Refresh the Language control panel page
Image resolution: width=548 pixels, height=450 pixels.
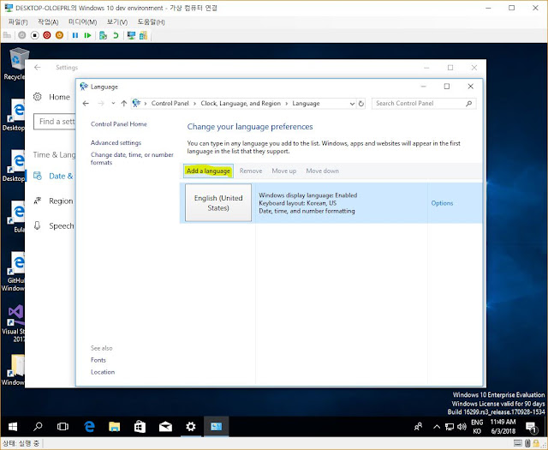pos(361,104)
